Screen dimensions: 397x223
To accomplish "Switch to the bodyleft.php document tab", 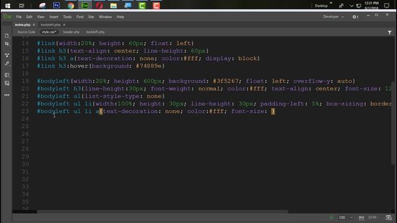I will [51, 25].
